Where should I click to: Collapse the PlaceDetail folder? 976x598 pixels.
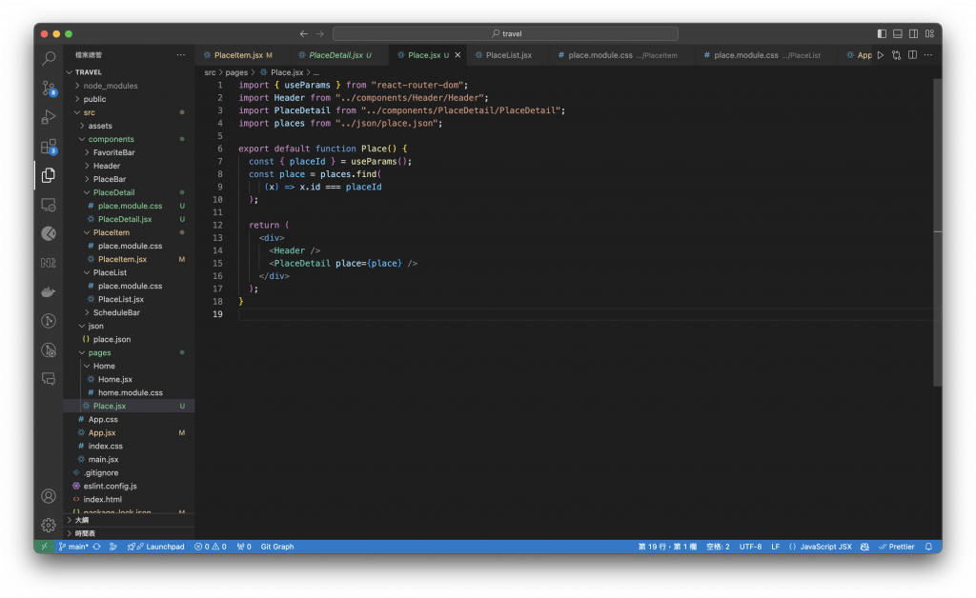point(129,192)
